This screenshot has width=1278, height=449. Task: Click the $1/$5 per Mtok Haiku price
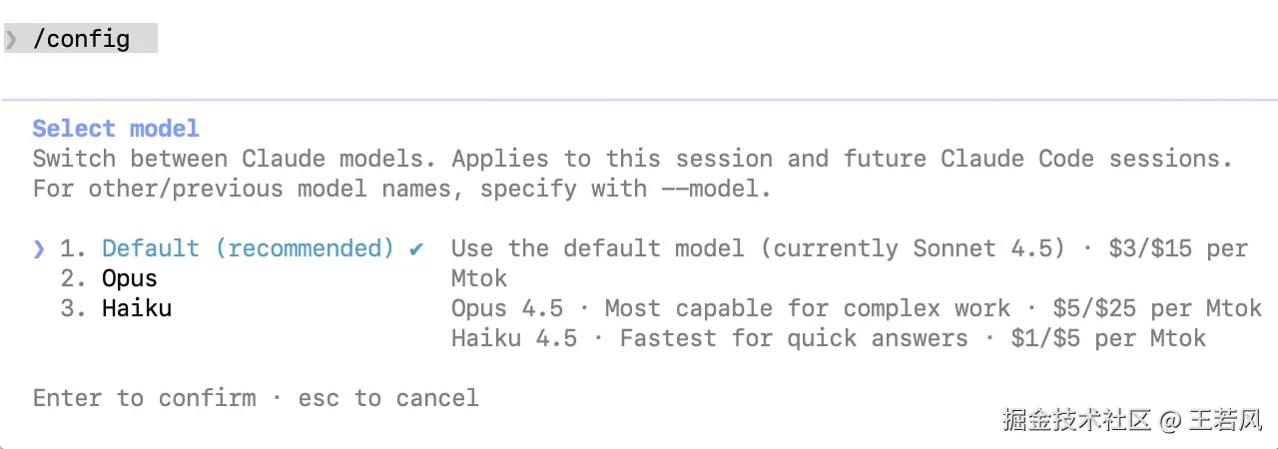point(1108,338)
